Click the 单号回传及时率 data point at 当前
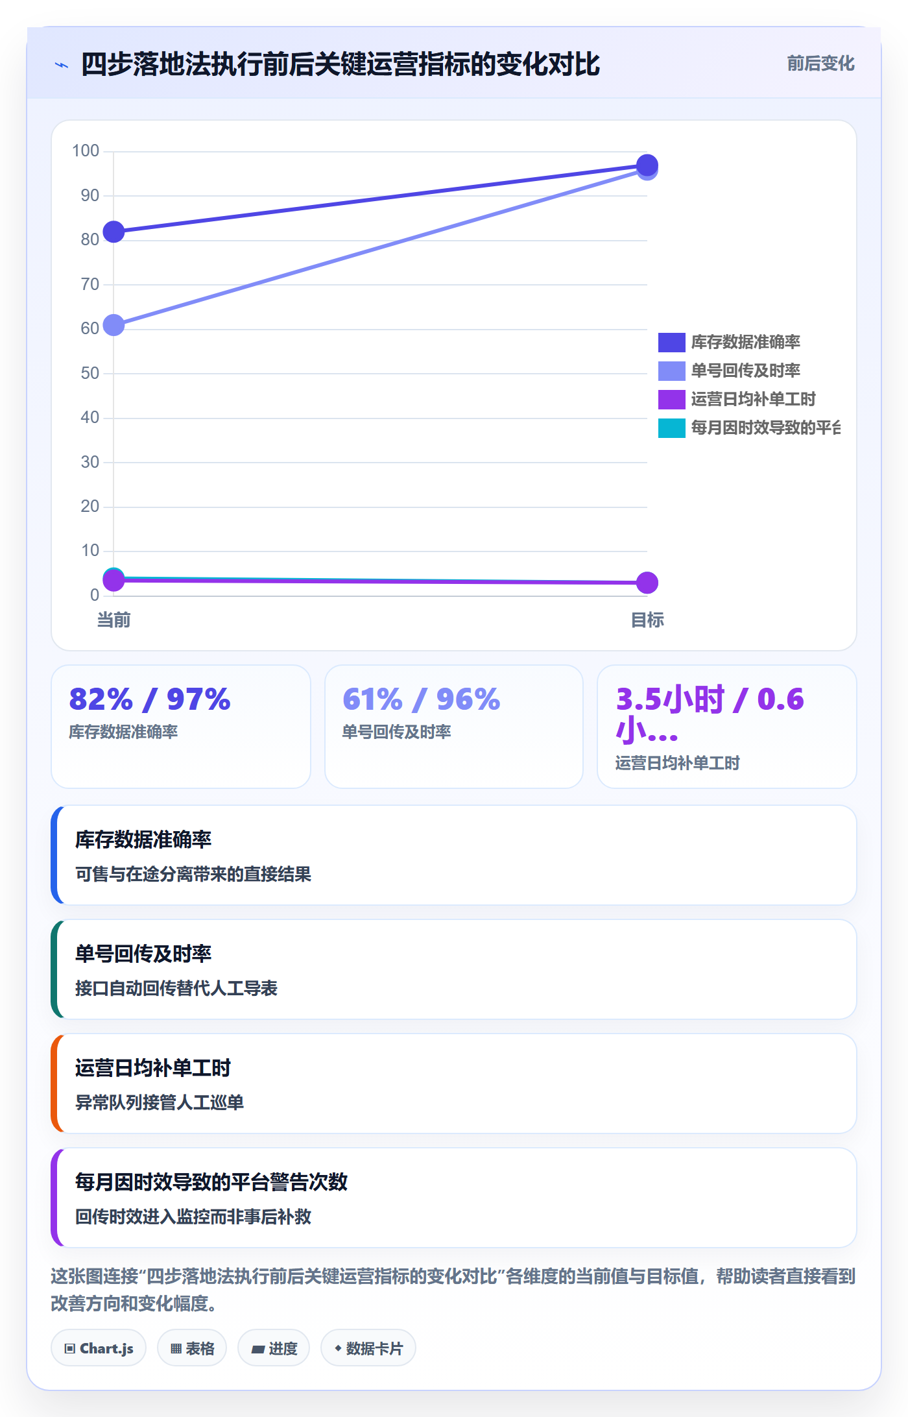 pyautogui.click(x=113, y=325)
